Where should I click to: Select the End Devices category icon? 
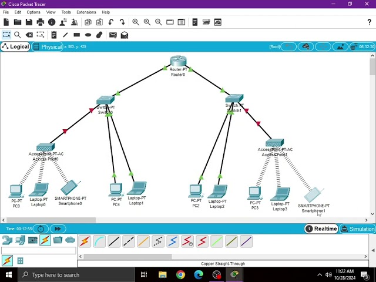[20, 240]
